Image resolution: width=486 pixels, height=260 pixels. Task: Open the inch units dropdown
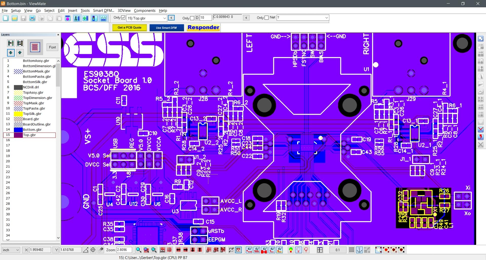point(11,250)
